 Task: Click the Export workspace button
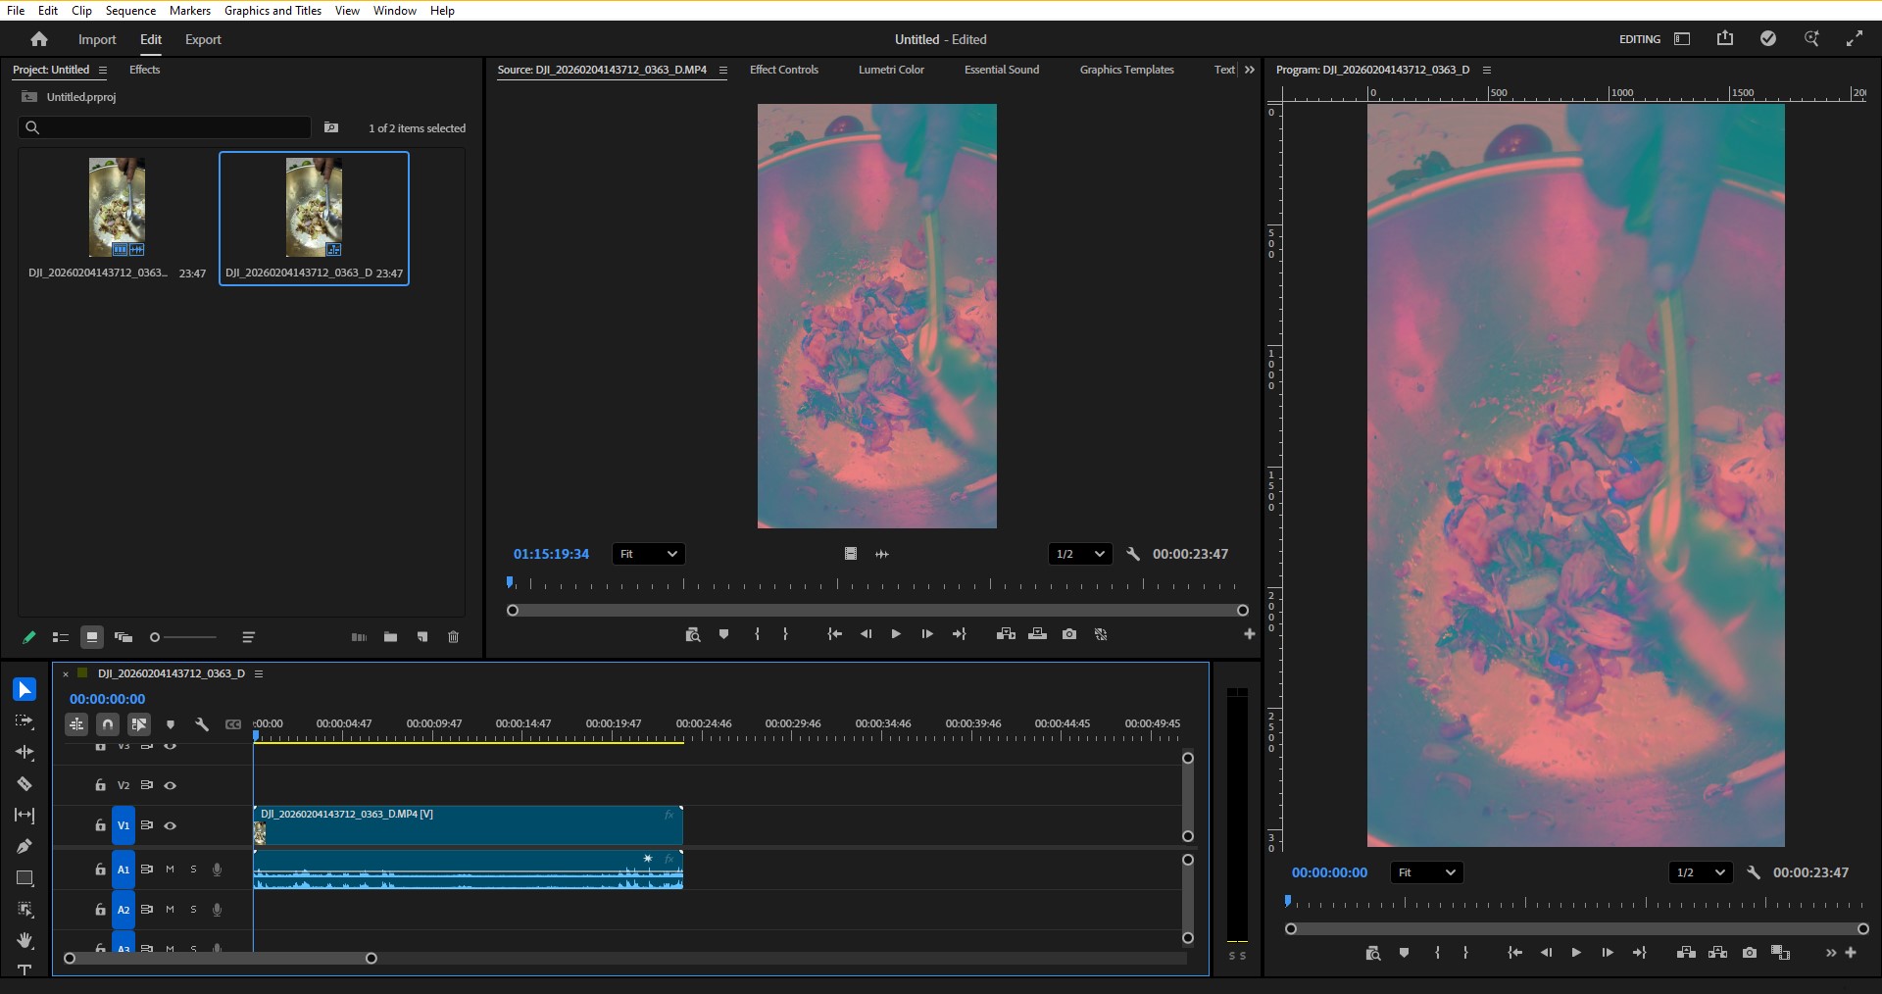click(x=203, y=39)
